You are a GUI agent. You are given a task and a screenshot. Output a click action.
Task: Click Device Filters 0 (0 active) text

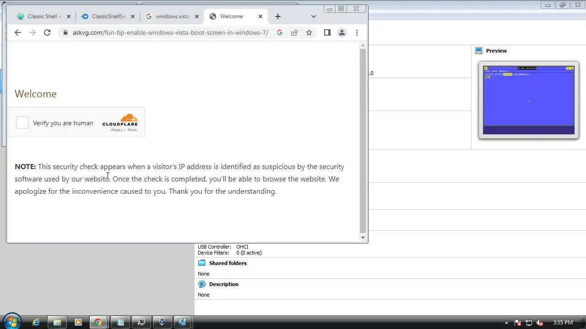(x=229, y=253)
